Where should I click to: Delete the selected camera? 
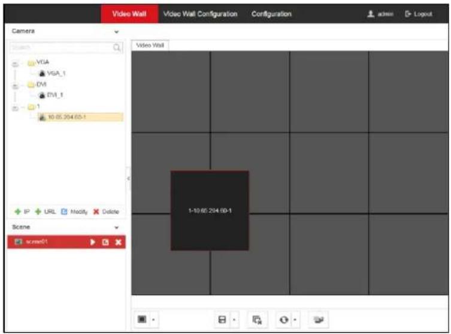[x=106, y=212]
